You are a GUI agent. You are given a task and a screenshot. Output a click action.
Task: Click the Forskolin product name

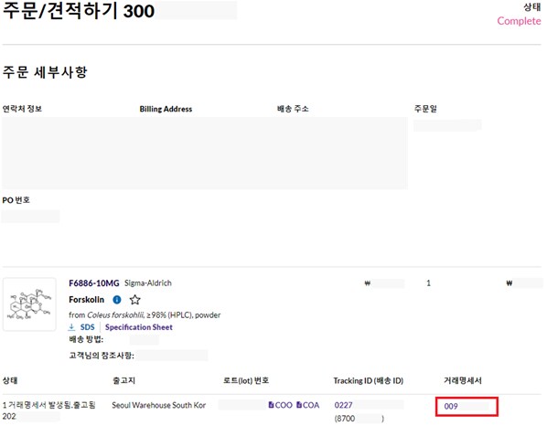(x=87, y=300)
